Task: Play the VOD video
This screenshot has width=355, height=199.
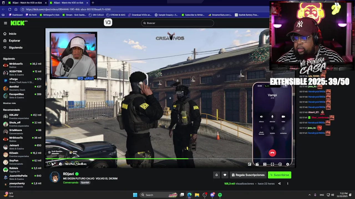Action: pyautogui.click(x=53, y=164)
